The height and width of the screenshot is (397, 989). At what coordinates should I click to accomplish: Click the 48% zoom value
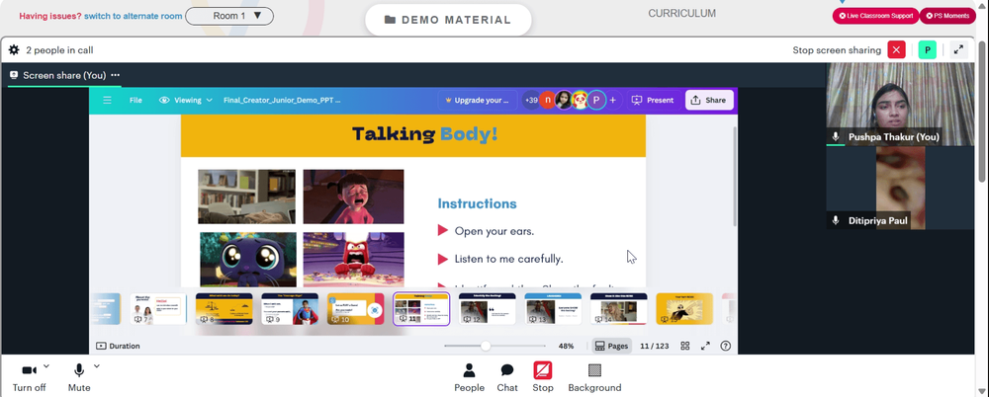pos(566,346)
